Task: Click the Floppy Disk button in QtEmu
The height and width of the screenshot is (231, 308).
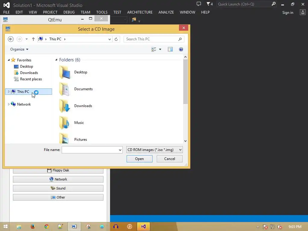Action: pos(58,171)
